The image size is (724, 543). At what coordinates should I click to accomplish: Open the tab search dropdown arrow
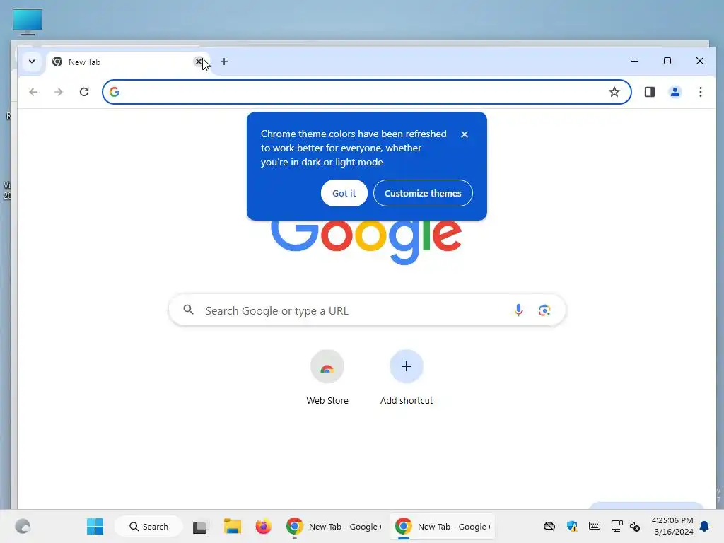point(31,62)
